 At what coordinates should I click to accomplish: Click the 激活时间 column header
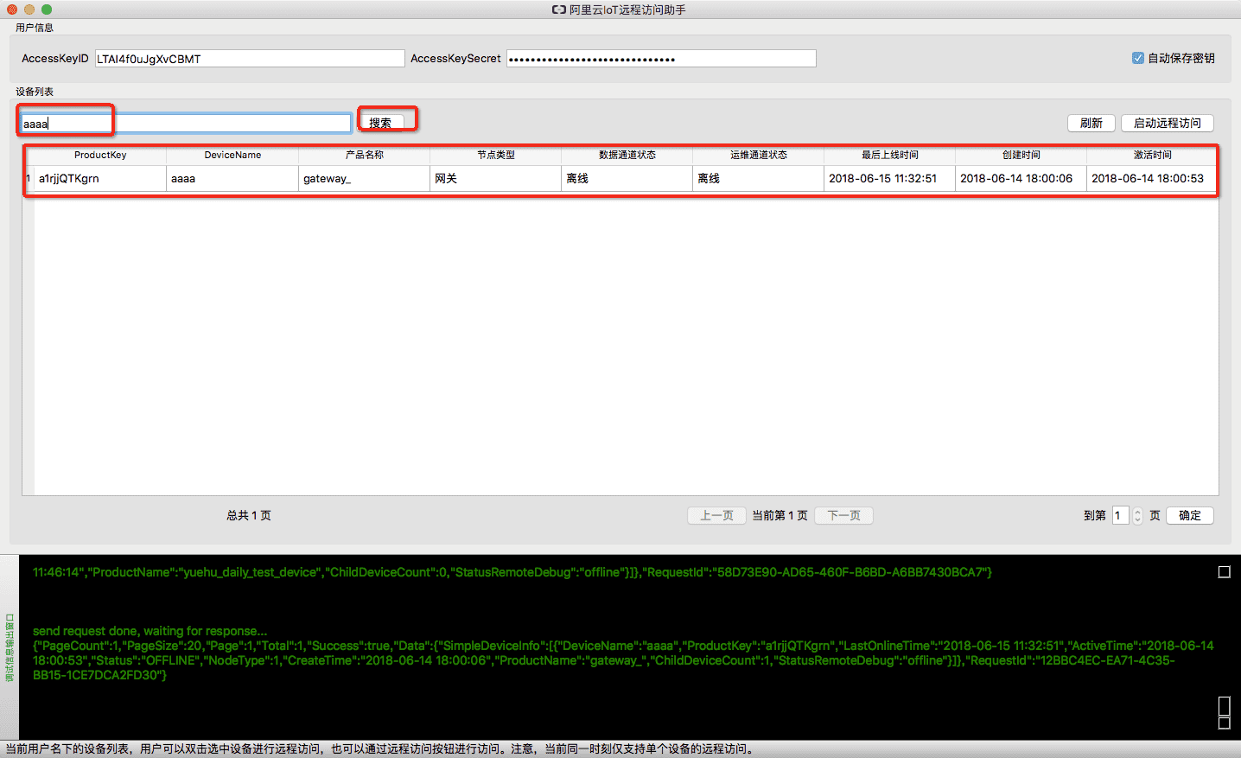click(x=1152, y=155)
